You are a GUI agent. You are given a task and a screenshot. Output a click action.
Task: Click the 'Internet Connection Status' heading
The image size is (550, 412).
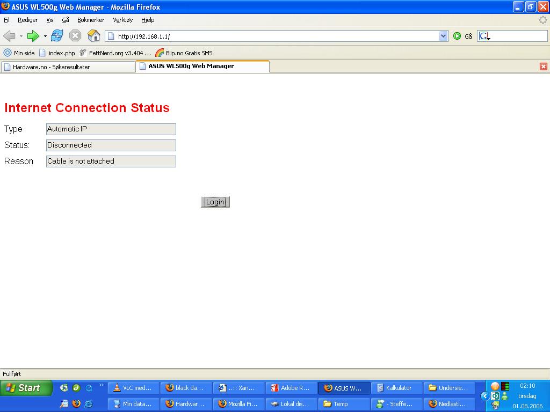point(87,107)
